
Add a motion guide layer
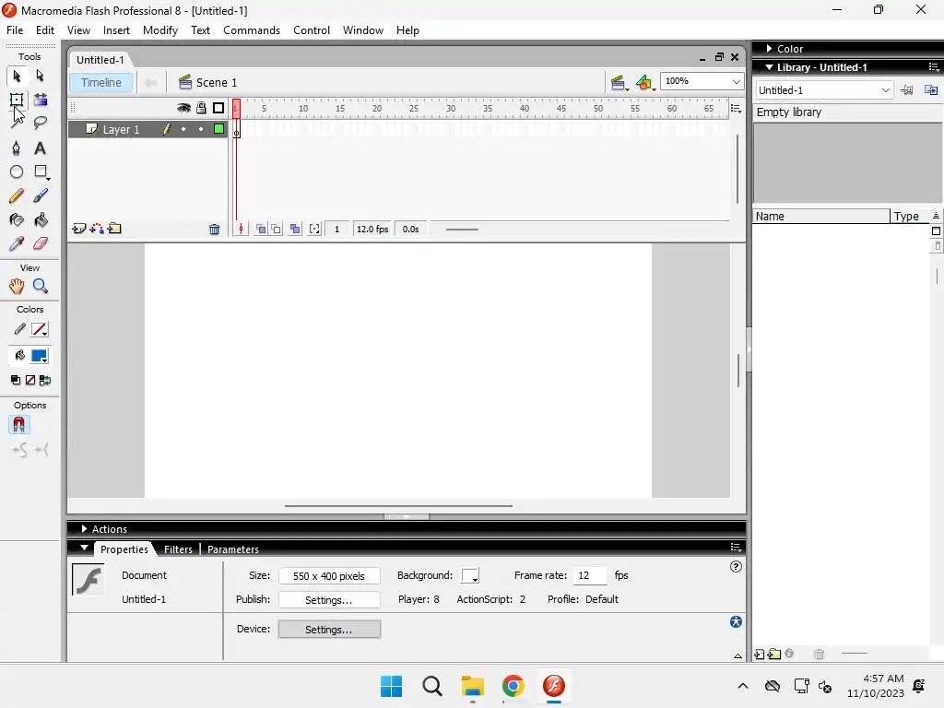96,229
